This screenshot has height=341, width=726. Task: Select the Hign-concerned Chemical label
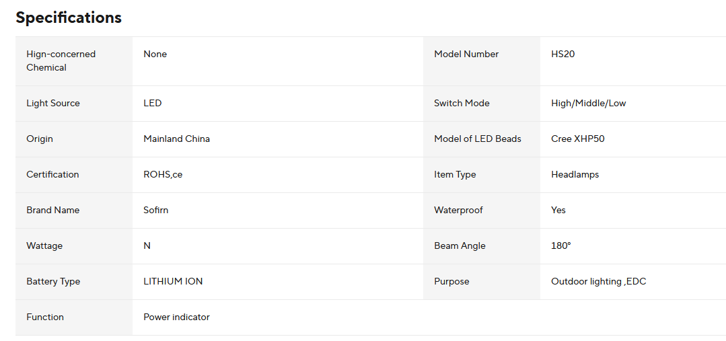click(x=61, y=61)
